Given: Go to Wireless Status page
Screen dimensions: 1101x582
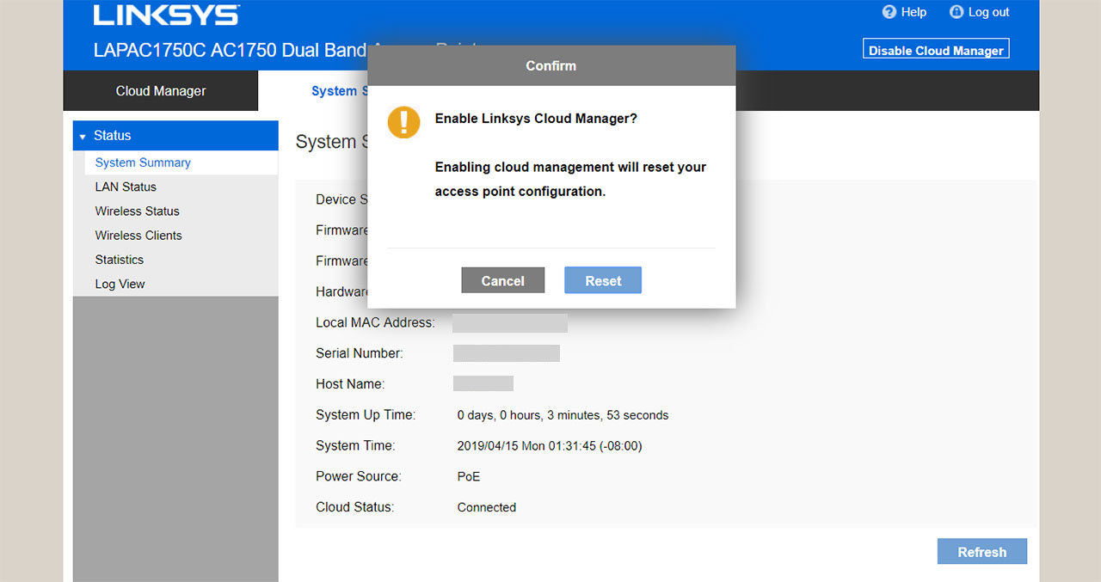Looking at the screenshot, I should pos(138,211).
